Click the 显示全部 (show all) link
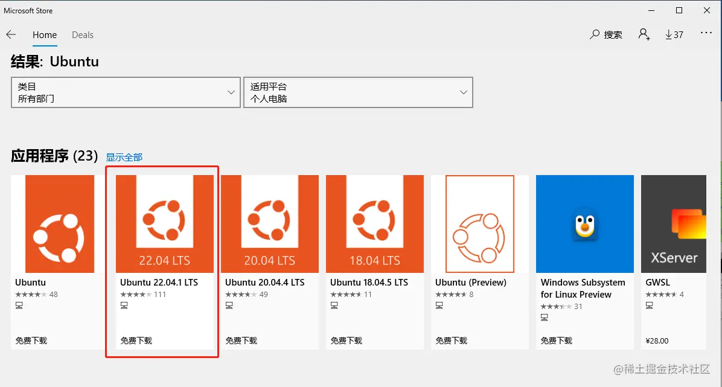This screenshot has height=387, width=722. pyautogui.click(x=124, y=156)
